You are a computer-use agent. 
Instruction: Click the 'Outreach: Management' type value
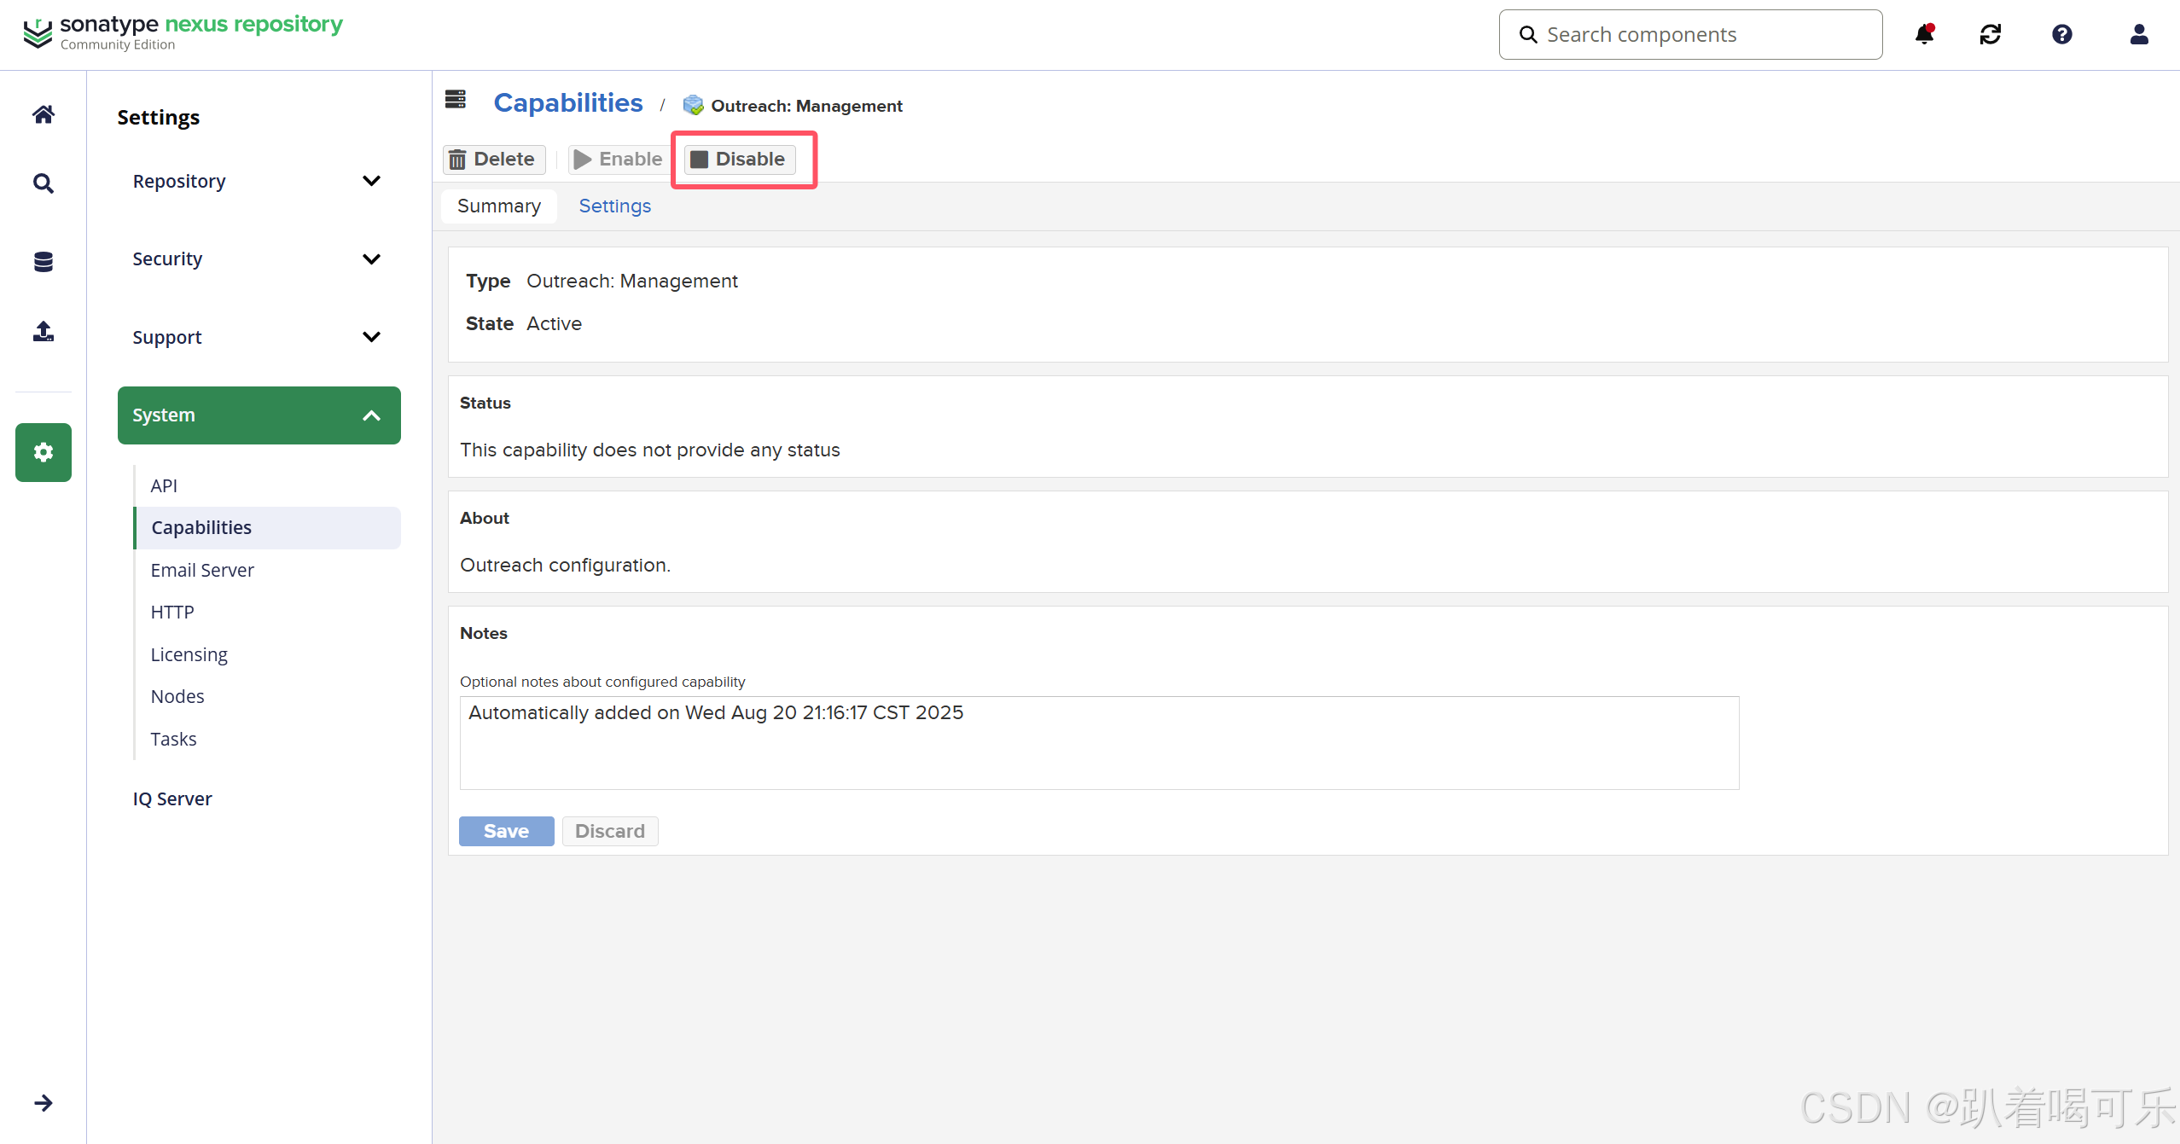632,281
